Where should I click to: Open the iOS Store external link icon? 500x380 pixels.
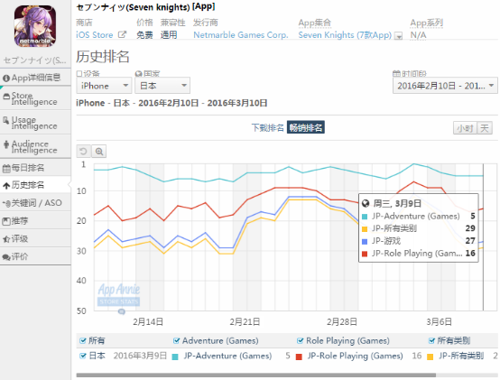point(122,34)
